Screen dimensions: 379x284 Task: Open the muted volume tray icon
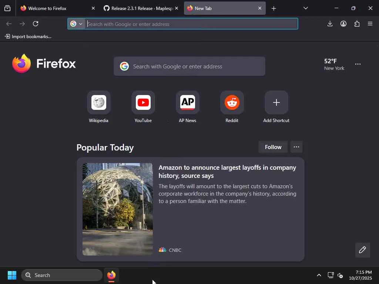pyautogui.click(x=340, y=275)
